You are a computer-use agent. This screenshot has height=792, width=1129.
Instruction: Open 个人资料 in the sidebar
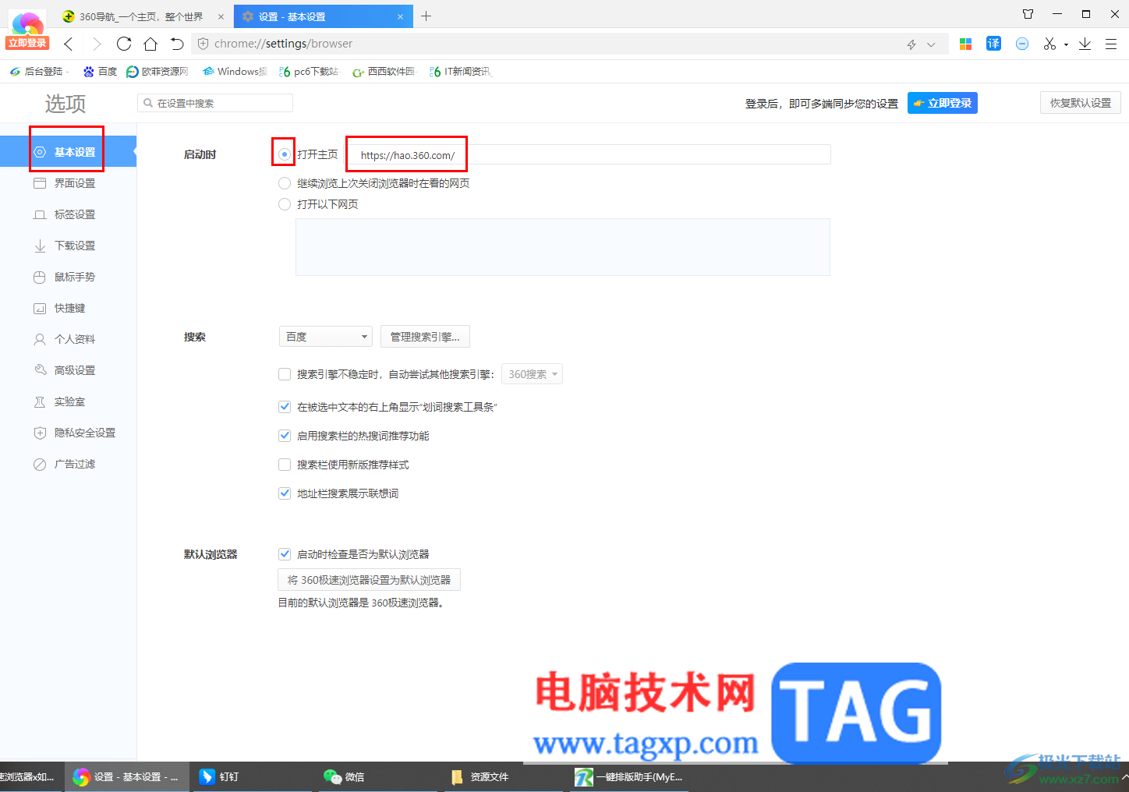(x=68, y=339)
